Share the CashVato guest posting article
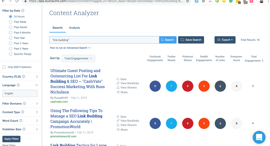The image size is (270, 146). [x=122, y=92]
